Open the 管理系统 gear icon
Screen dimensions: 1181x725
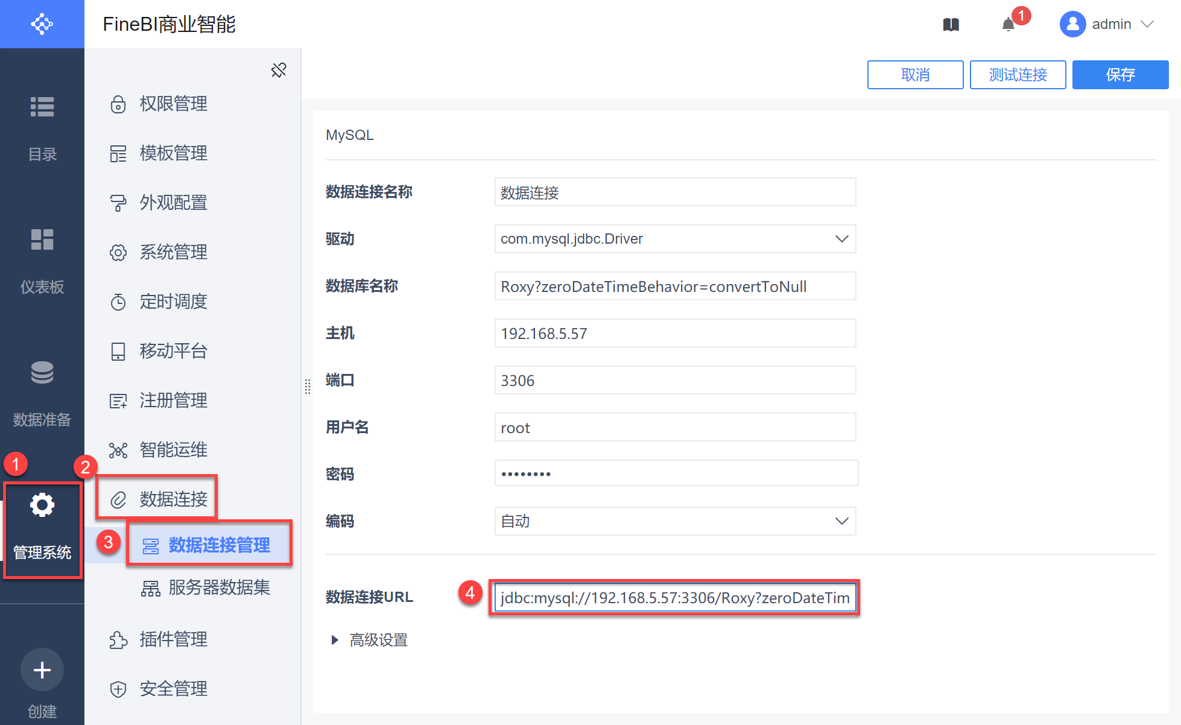pyautogui.click(x=42, y=505)
